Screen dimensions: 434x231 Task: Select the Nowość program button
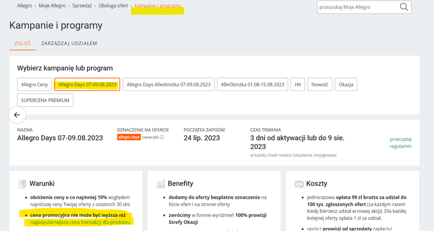click(x=320, y=84)
